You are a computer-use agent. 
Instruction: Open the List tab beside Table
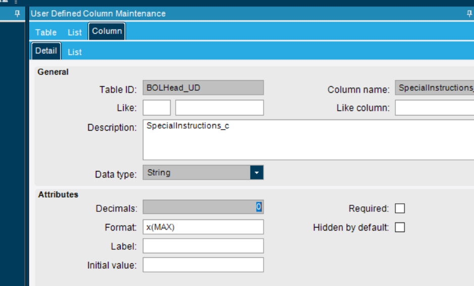75,32
